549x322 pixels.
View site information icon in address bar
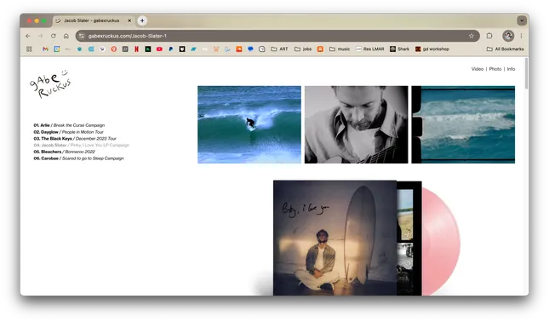pos(82,36)
